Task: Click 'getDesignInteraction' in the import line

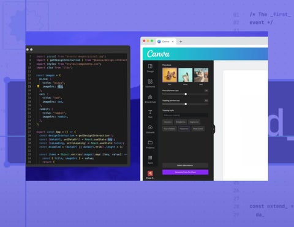Action: coord(65,60)
